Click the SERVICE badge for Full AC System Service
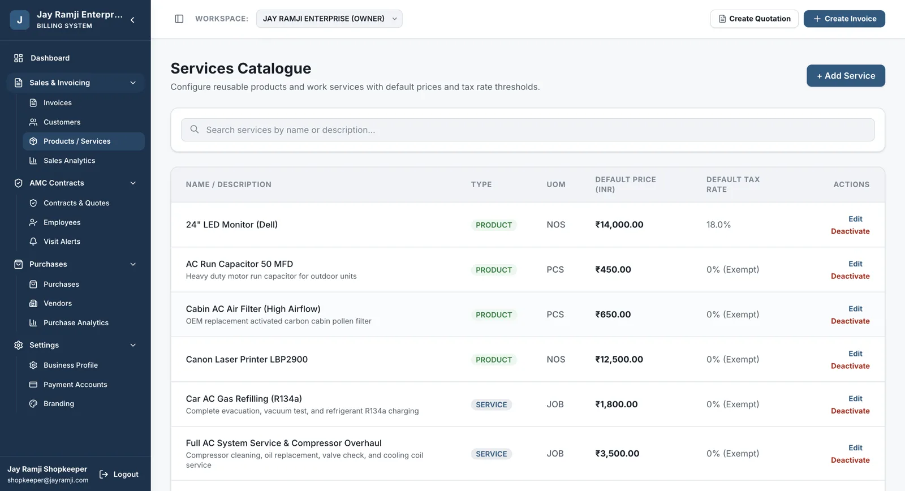 (x=492, y=454)
